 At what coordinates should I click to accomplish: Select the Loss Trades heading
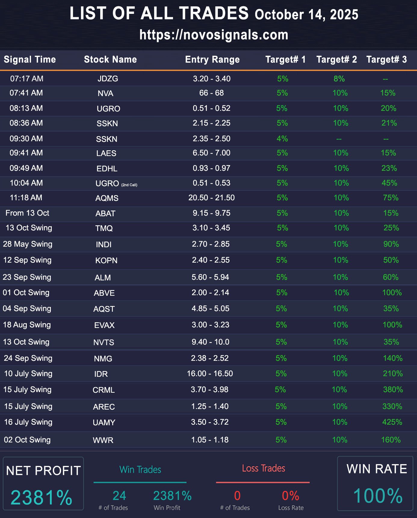coord(263,468)
